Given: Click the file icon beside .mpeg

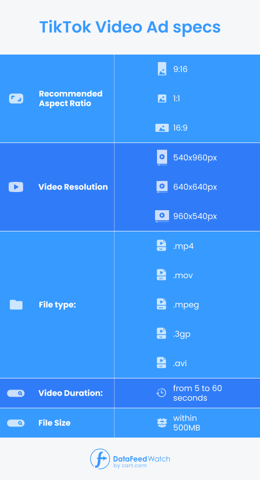Looking at the screenshot, I should click(162, 304).
